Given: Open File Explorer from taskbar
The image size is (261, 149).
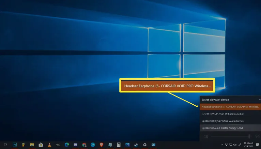Looking at the screenshot, I should [32, 145].
